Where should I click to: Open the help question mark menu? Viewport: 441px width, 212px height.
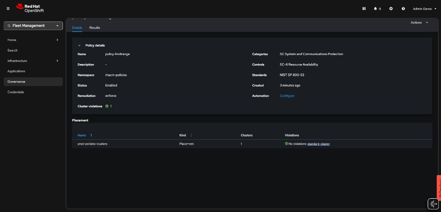click(403, 9)
